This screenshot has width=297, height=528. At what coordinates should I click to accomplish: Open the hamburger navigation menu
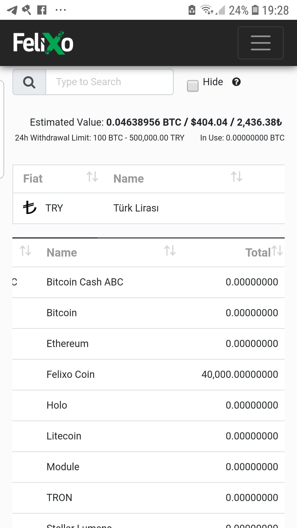[260, 43]
